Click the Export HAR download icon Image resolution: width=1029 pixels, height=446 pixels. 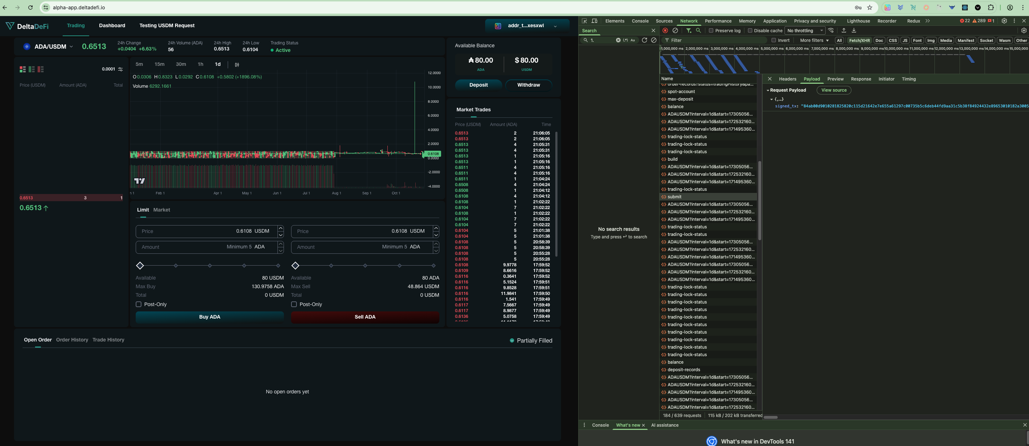854,30
